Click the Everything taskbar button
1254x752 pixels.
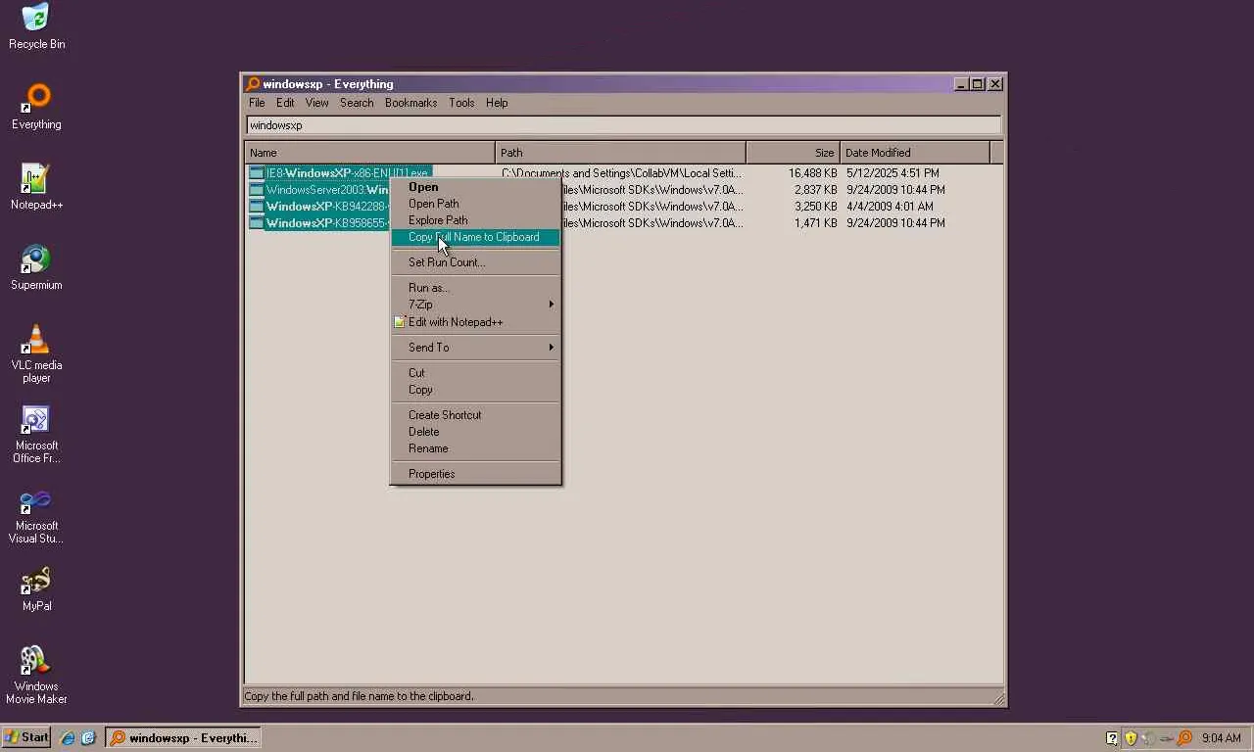click(x=183, y=738)
